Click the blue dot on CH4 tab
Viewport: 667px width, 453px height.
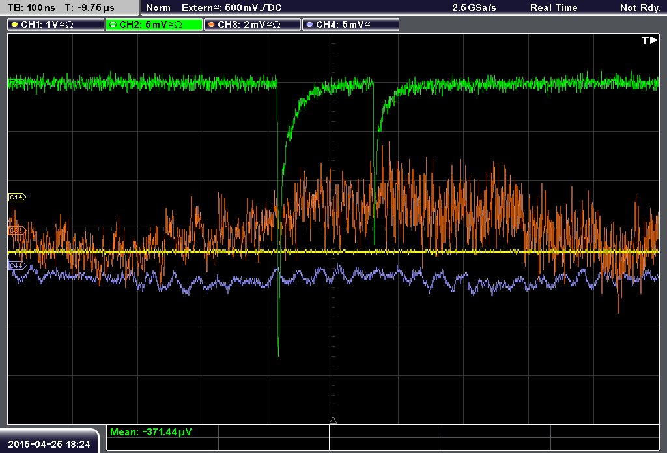(309, 25)
